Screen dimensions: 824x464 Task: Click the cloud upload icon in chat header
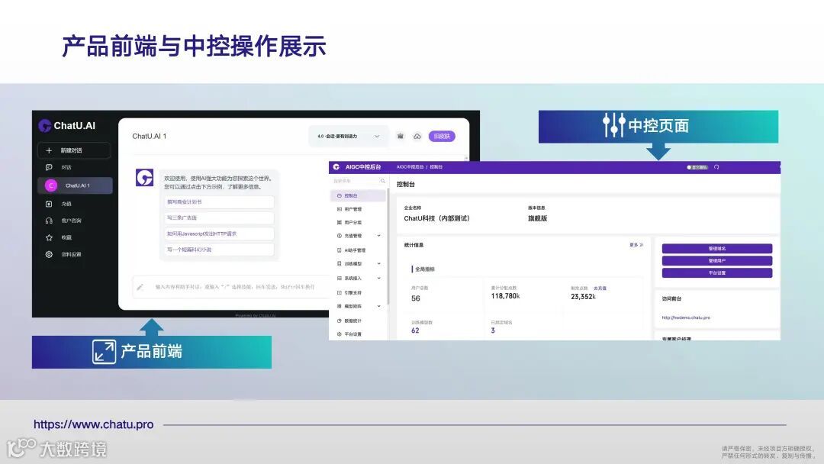417,136
